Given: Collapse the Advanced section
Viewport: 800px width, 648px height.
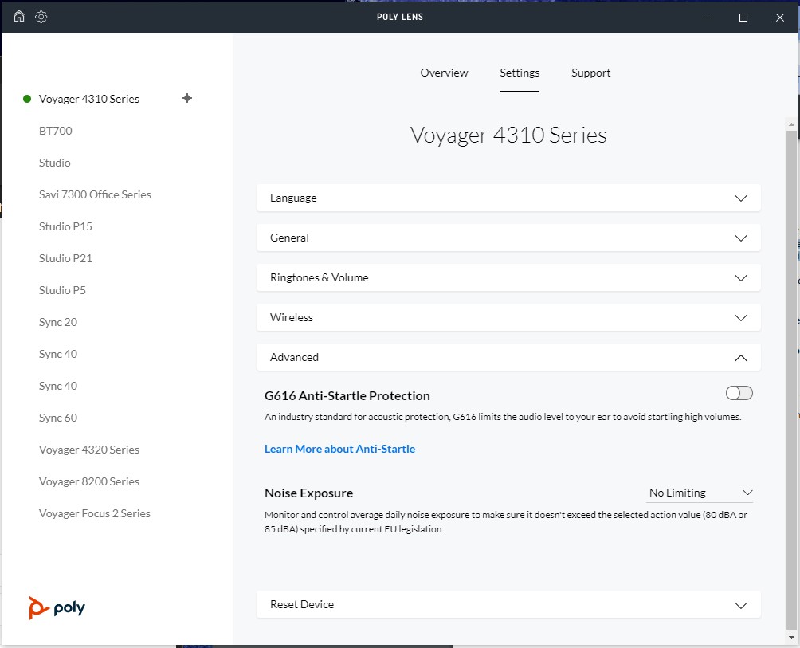Looking at the screenshot, I should (x=508, y=357).
